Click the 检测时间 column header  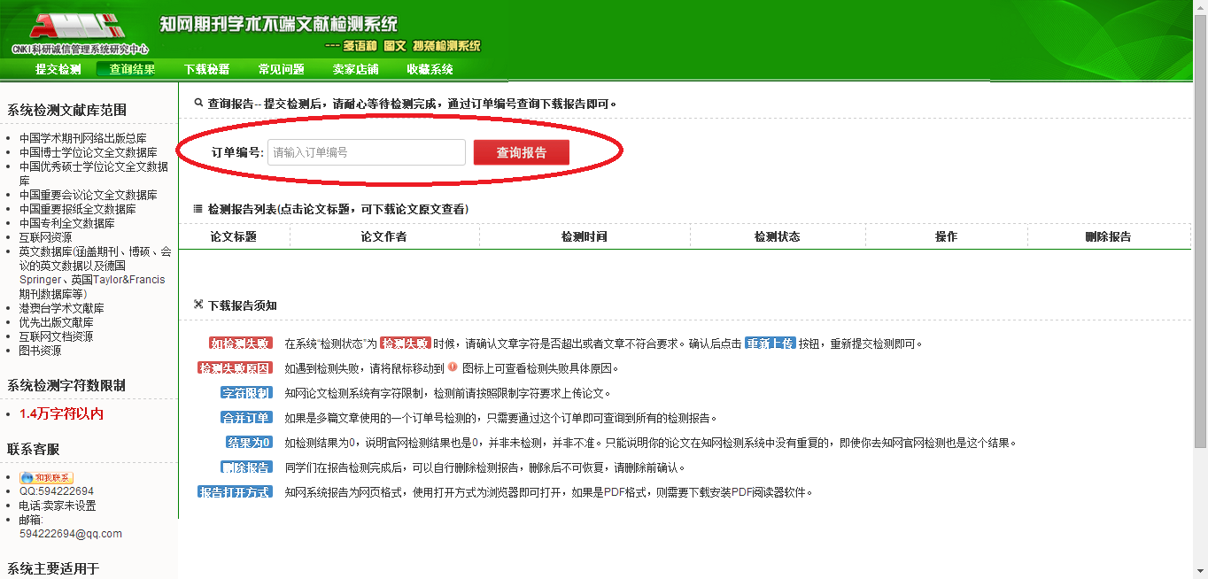(x=585, y=236)
